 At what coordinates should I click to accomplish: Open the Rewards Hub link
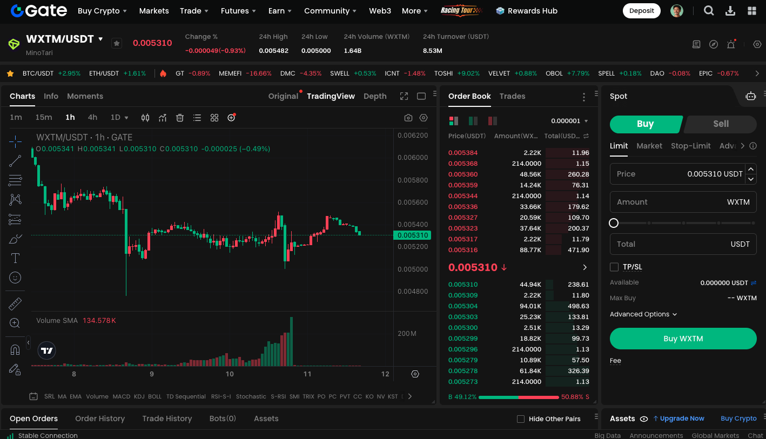point(527,11)
